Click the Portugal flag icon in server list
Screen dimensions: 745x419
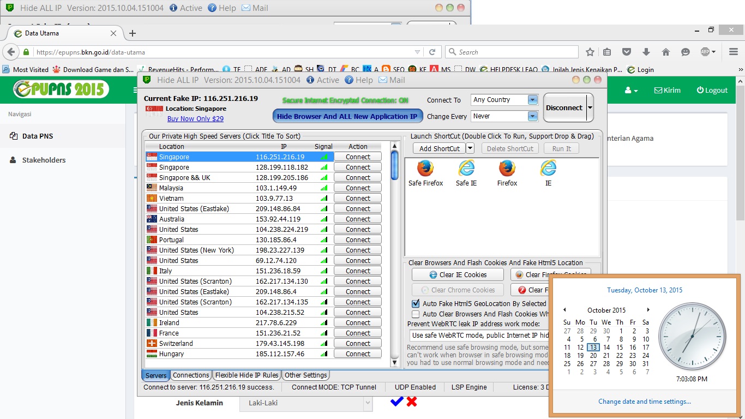(152, 240)
